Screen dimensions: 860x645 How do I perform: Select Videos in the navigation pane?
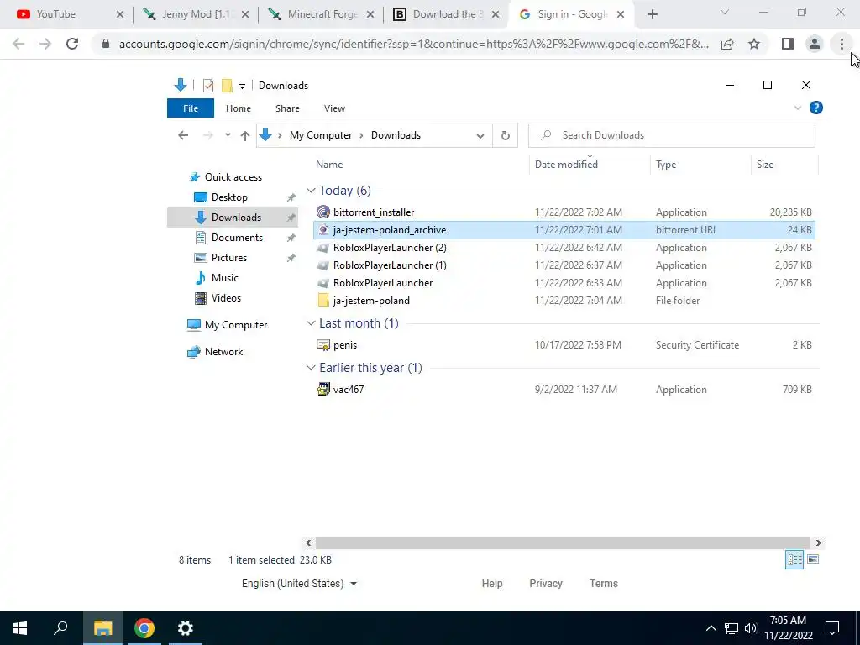pyautogui.click(x=226, y=298)
